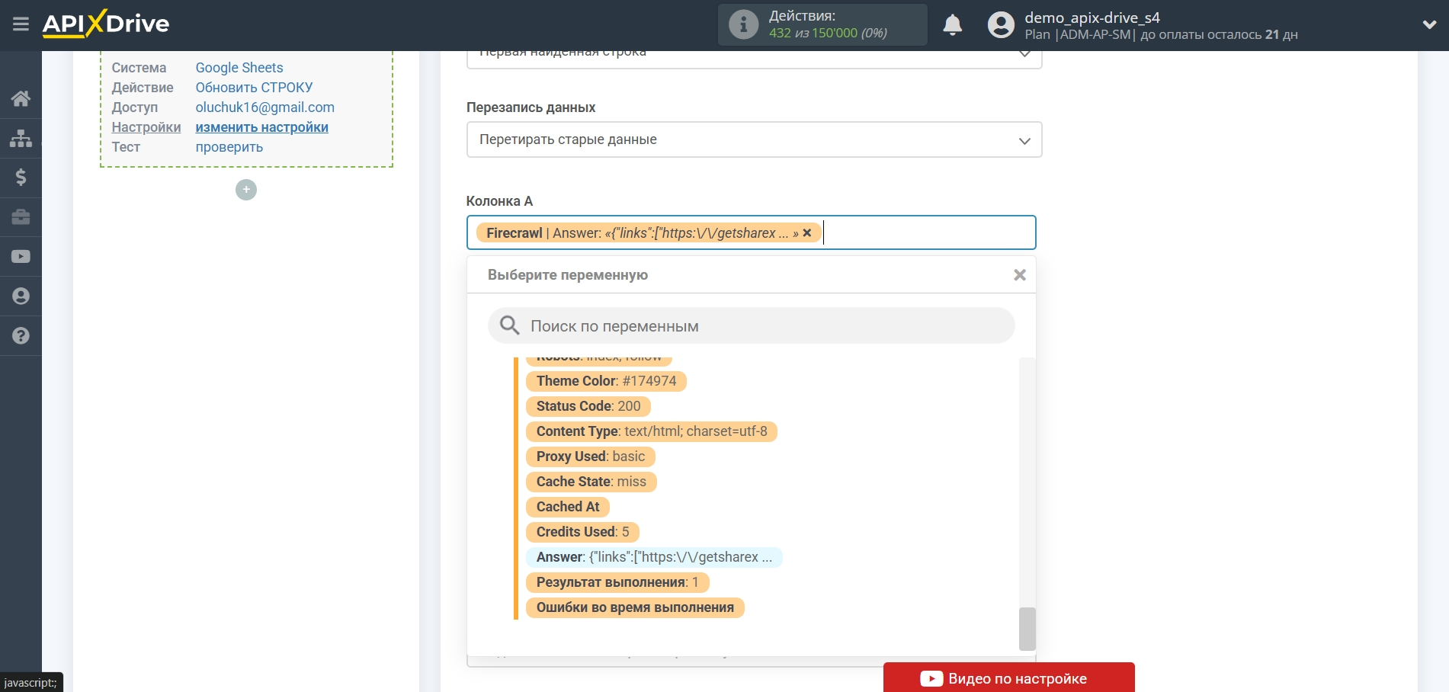Image resolution: width=1449 pixels, height=692 pixels.
Task: Select the connections scheme icon in sidebar
Action: pos(21,138)
